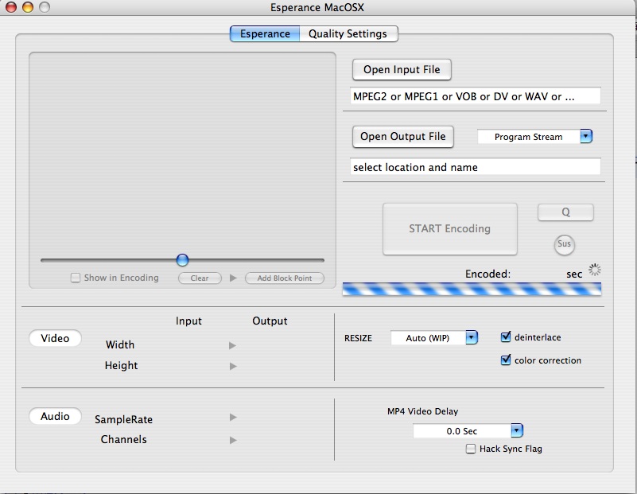Click the 'sec' label beside Encoded
Screen dimensions: 637x494
(x=574, y=274)
